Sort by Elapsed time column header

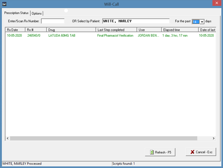(180, 30)
